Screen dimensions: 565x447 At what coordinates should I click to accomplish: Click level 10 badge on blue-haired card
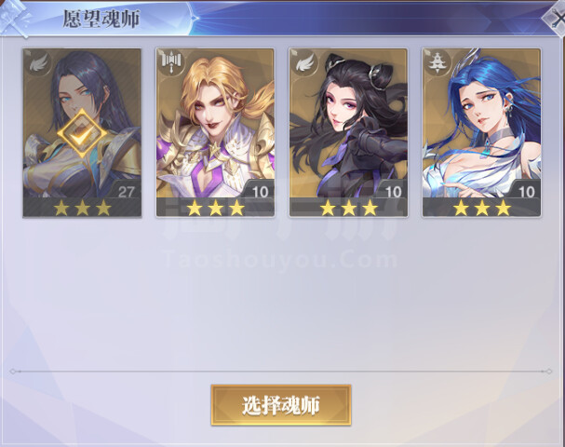(526, 192)
